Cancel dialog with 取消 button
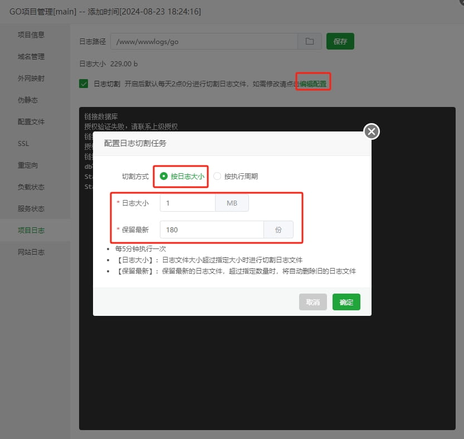 (x=312, y=302)
